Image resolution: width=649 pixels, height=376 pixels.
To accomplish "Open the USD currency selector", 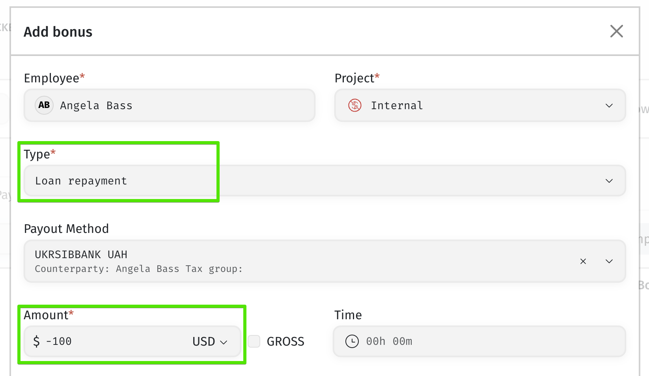I will [210, 341].
